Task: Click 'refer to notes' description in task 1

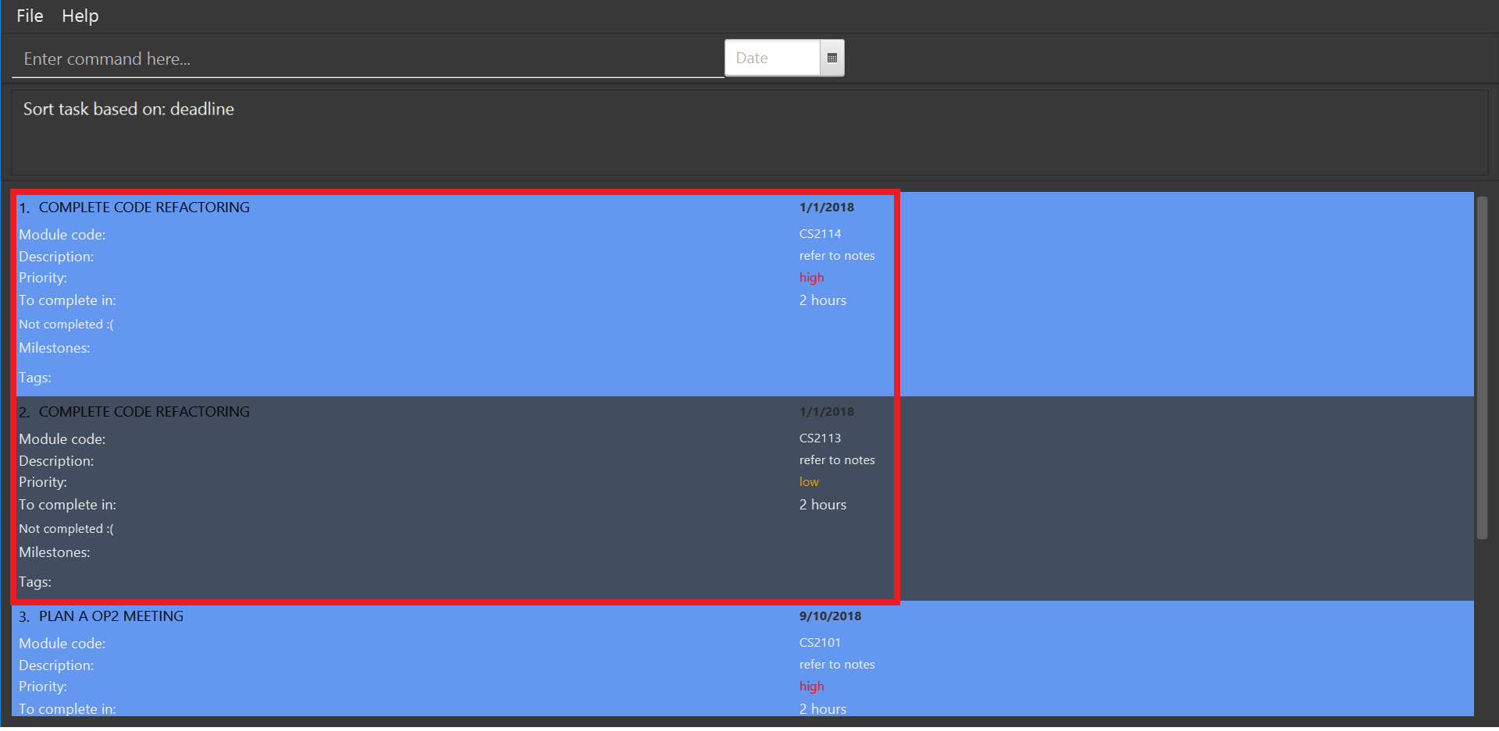Action: click(x=837, y=256)
